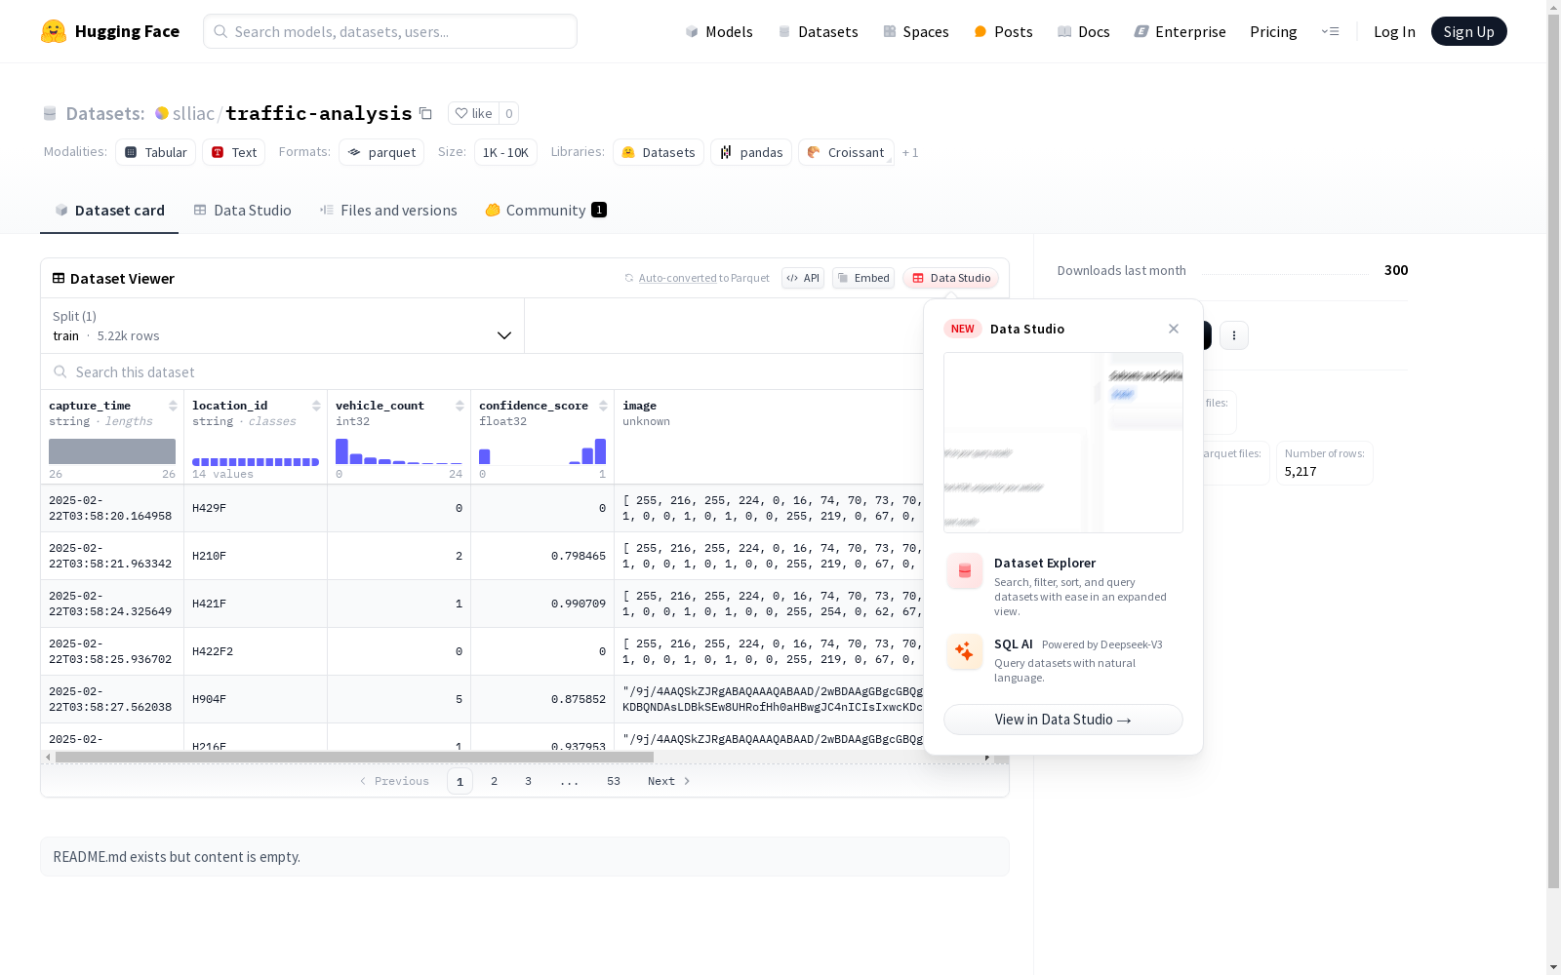Click the Sign Up button
The image size is (1561, 975).
pos(1469,31)
